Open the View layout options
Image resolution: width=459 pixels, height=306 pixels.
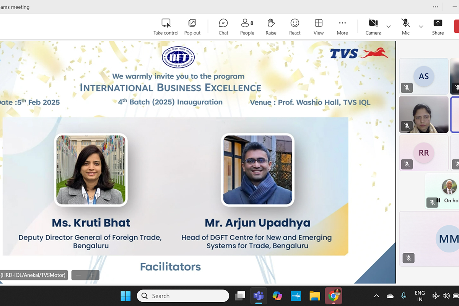tap(319, 27)
